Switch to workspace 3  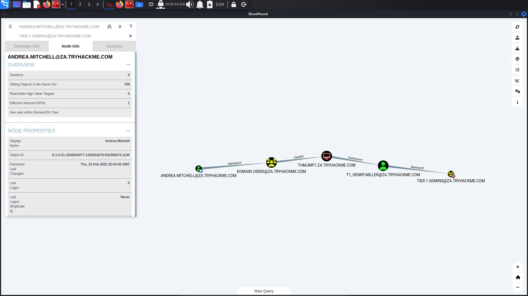pyautogui.click(x=89, y=4)
